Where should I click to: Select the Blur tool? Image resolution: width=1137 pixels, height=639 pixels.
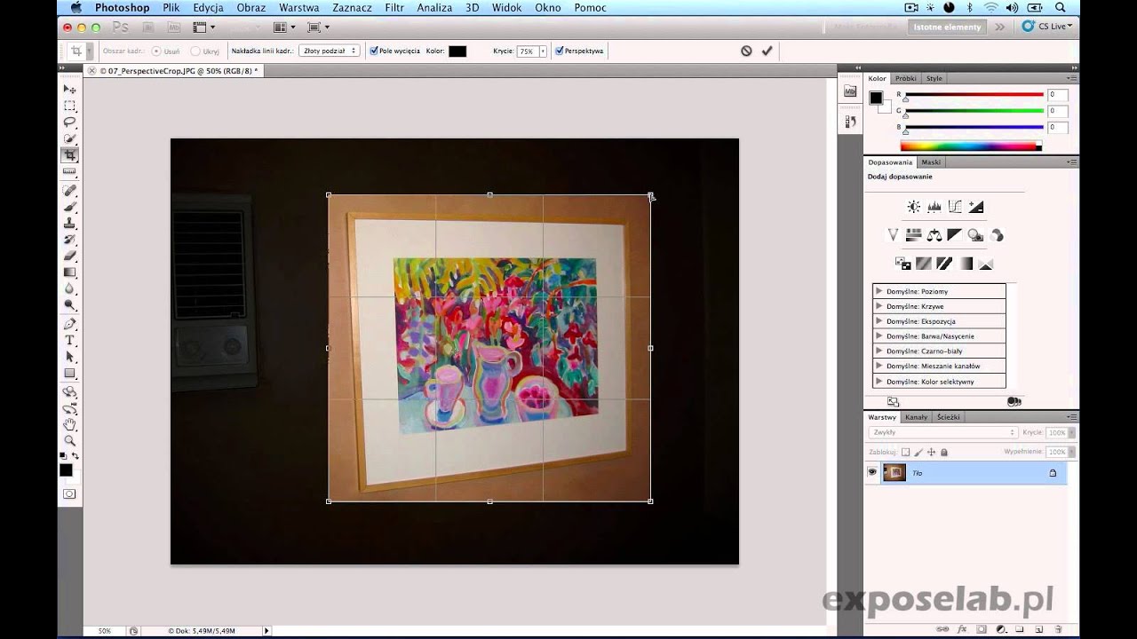69,288
